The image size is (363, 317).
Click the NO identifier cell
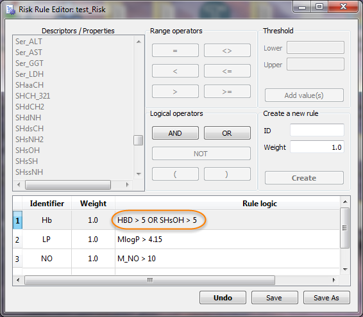pyautogui.click(x=47, y=259)
